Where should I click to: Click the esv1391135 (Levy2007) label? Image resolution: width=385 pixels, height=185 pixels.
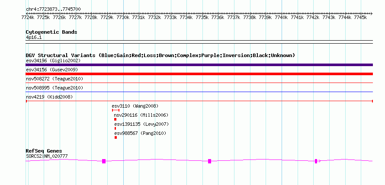pos(141,124)
